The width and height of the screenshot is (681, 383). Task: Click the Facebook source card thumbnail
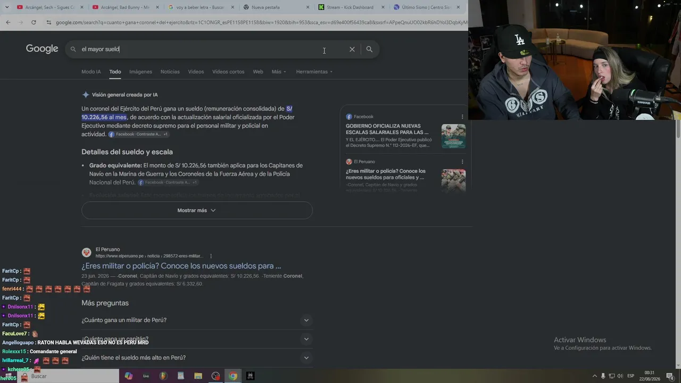453,136
